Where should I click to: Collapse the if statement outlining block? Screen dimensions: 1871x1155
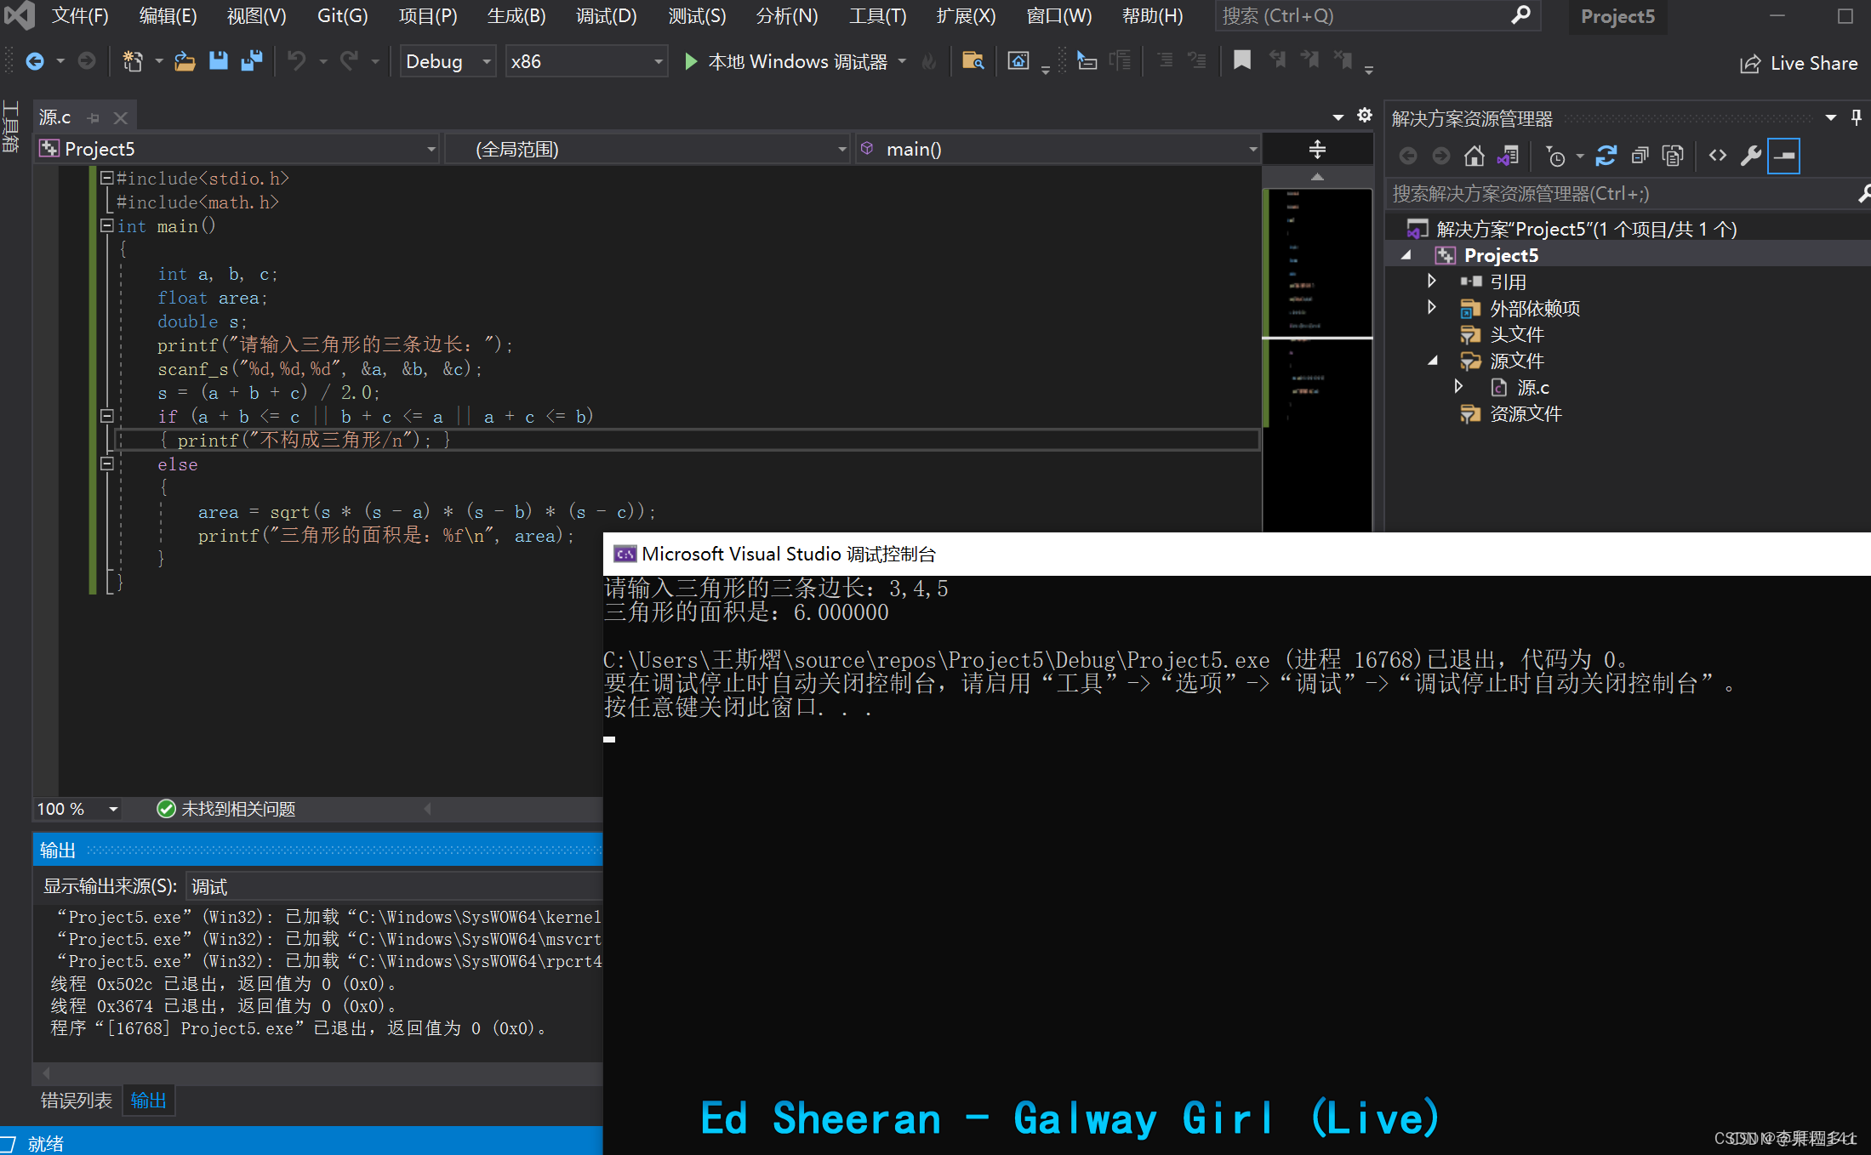click(107, 416)
